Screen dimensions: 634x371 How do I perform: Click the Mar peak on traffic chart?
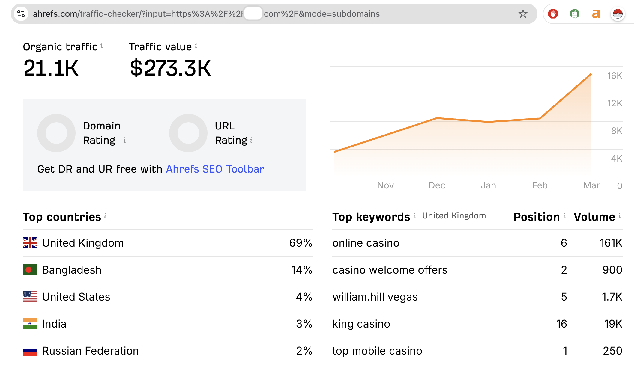click(591, 74)
